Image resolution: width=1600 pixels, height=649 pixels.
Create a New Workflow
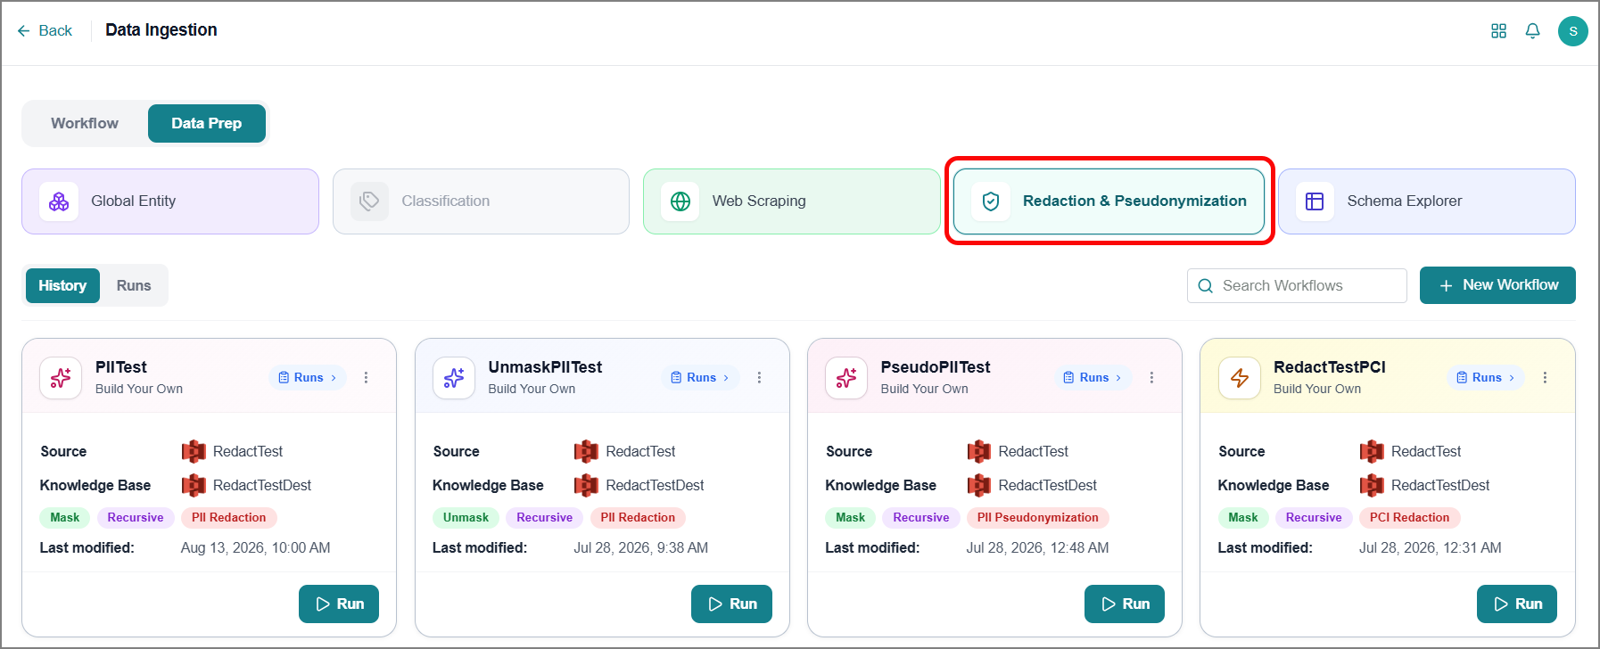(x=1497, y=285)
